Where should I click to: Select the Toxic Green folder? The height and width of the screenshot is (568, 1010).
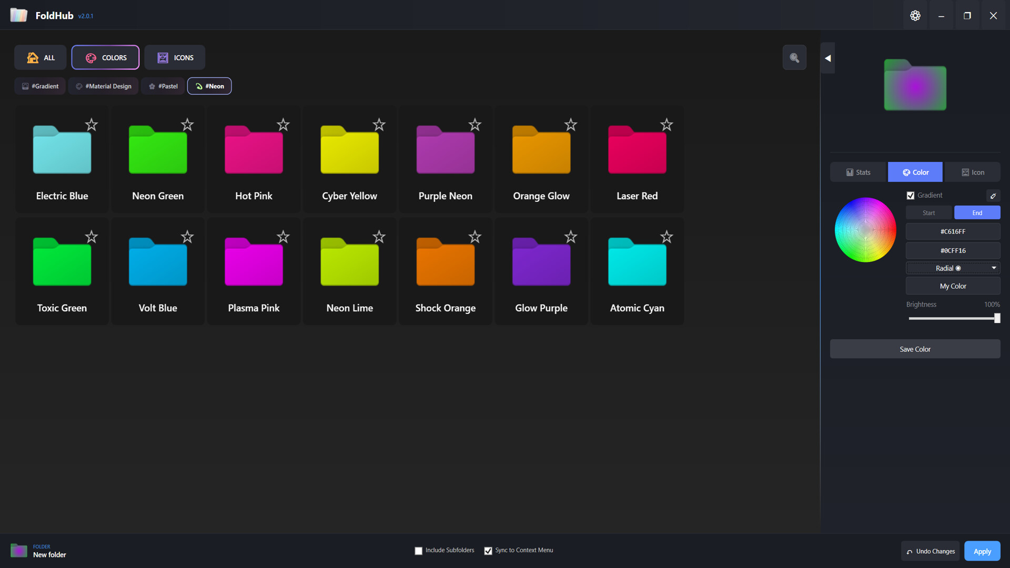coord(62,262)
